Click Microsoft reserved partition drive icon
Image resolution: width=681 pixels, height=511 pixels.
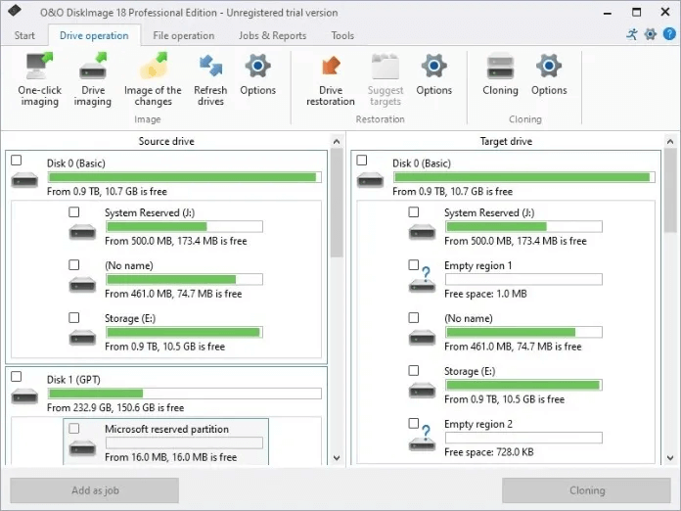(82, 447)
